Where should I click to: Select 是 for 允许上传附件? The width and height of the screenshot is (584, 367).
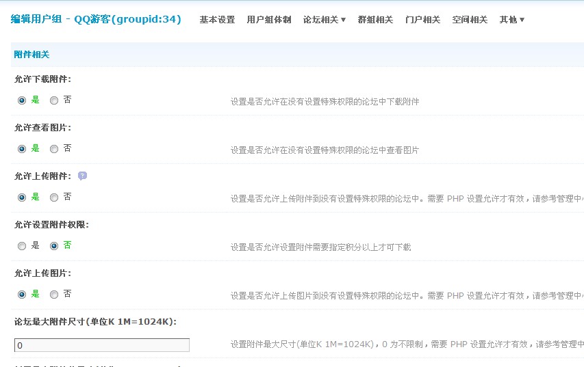coord(22,198)
